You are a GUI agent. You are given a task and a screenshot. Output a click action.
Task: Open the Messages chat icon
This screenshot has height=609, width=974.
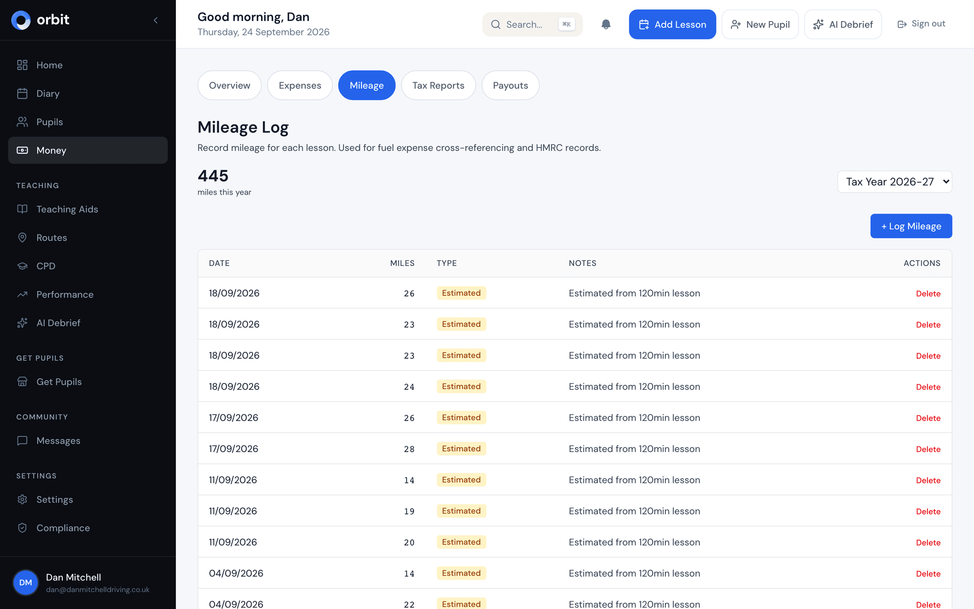click(x=22, y=441)
